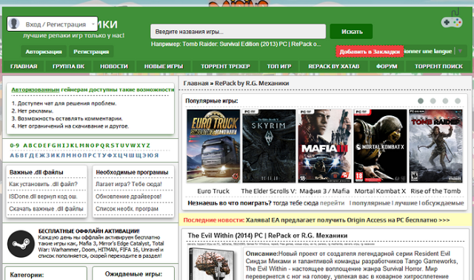Open the Steam logo icon for offline activations
This screenshot has height=280, width=474.
pos(21,244)
